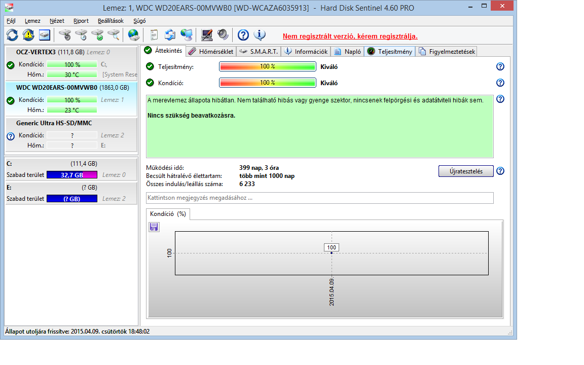Switch to the S.M.A.R.T. tab
Screen dimensions: 584x365
click(x=259, y=51)
